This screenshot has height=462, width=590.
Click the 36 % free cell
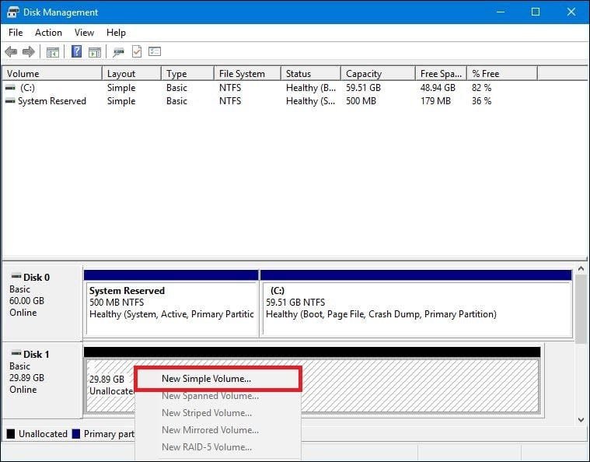[482, 101]
